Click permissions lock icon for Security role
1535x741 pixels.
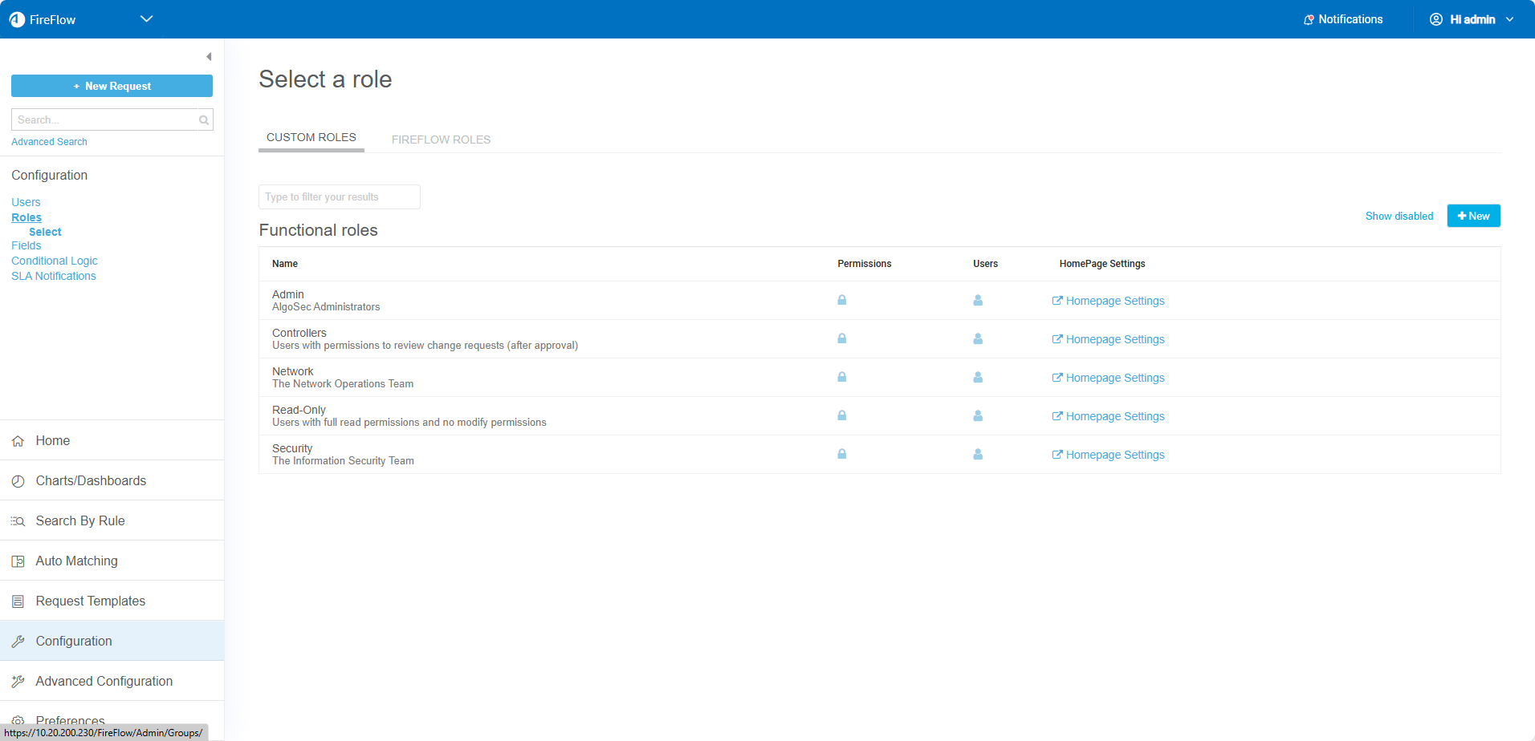841,454
